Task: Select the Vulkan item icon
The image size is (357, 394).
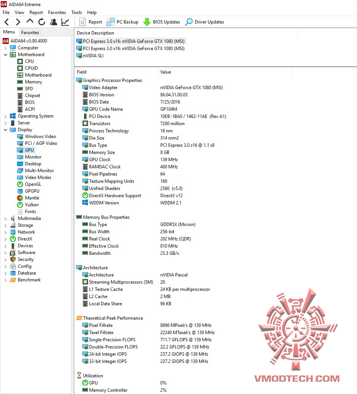Action: click(20, 205)
